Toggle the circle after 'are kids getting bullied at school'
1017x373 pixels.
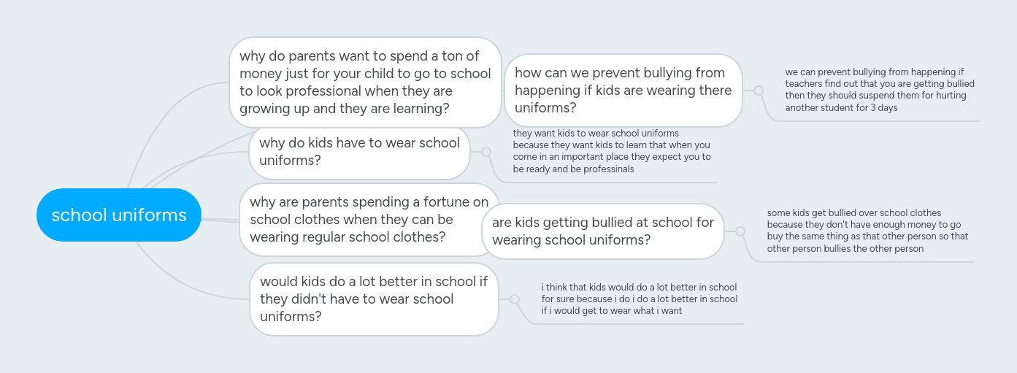tap(740, 231)
